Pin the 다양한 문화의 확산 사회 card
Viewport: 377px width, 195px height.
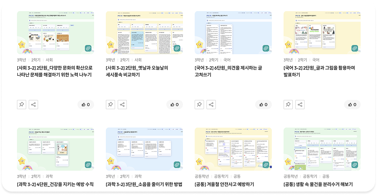(22, 104)
